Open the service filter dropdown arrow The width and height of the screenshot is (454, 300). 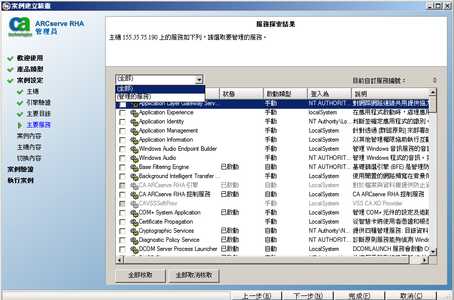click(199, 79)
